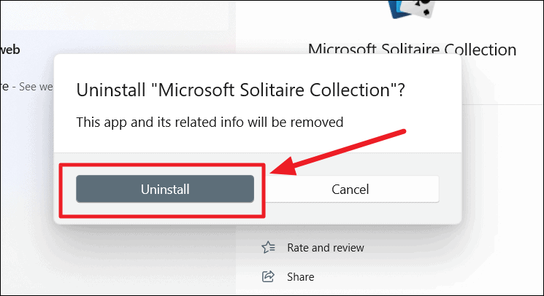Switch to the partially visible web tab
Screen dimensions: 544x296
tap(10, 50)
